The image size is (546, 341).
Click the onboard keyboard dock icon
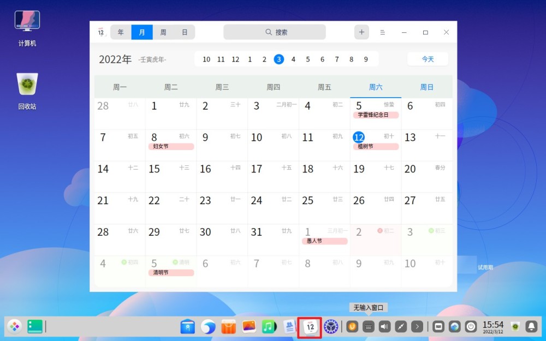pyautogui.click(x=438, y=326)
